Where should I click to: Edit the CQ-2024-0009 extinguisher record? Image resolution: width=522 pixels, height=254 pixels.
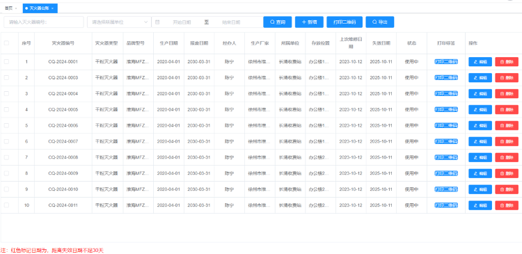pos(480,173)
